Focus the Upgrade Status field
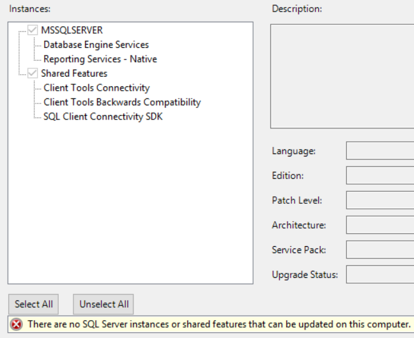 380,274
